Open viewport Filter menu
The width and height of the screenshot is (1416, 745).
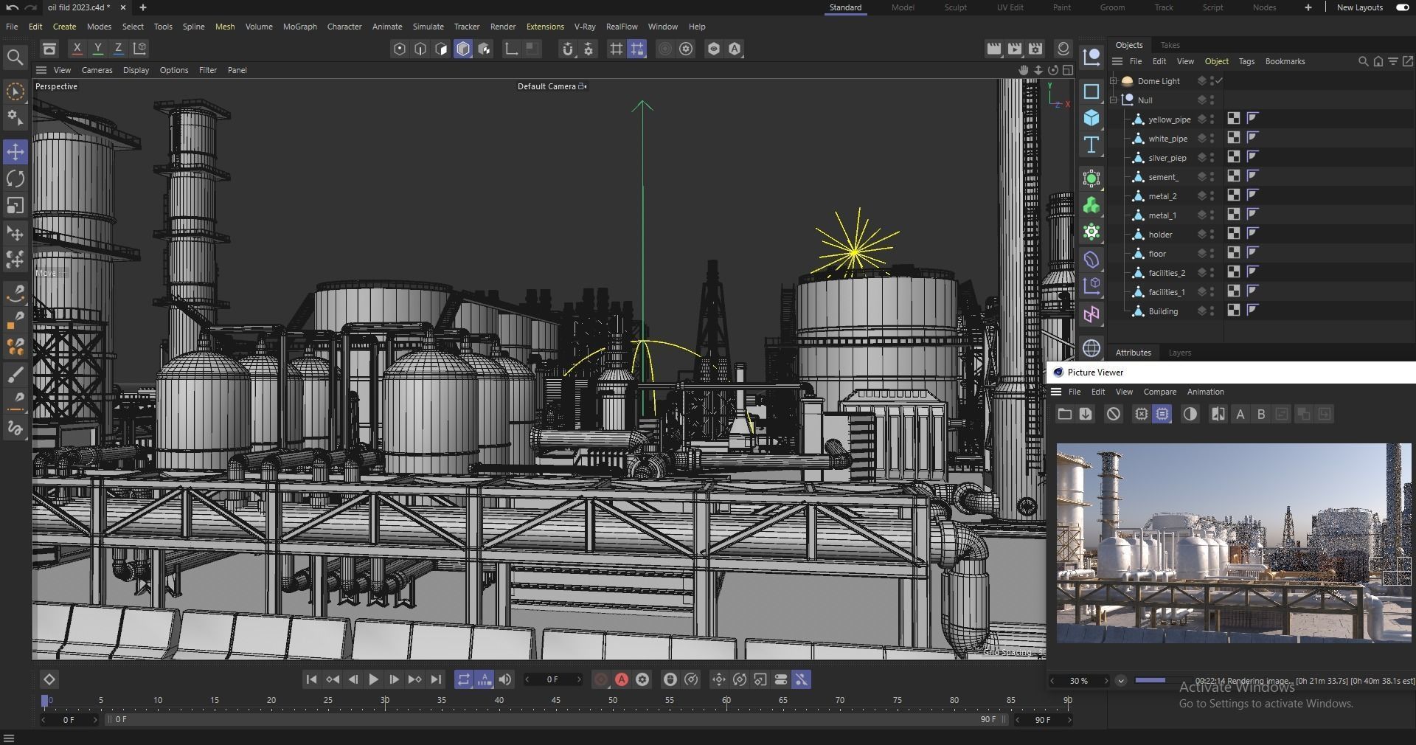208,70
